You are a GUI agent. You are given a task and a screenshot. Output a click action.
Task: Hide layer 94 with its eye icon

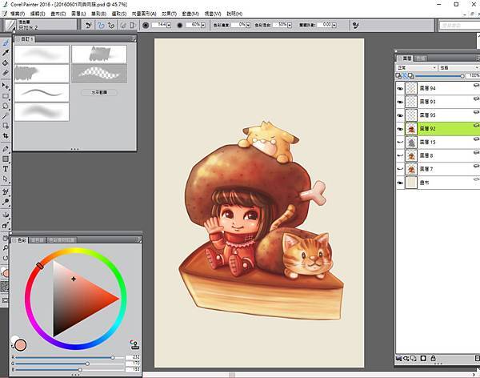tap(400, 89)
